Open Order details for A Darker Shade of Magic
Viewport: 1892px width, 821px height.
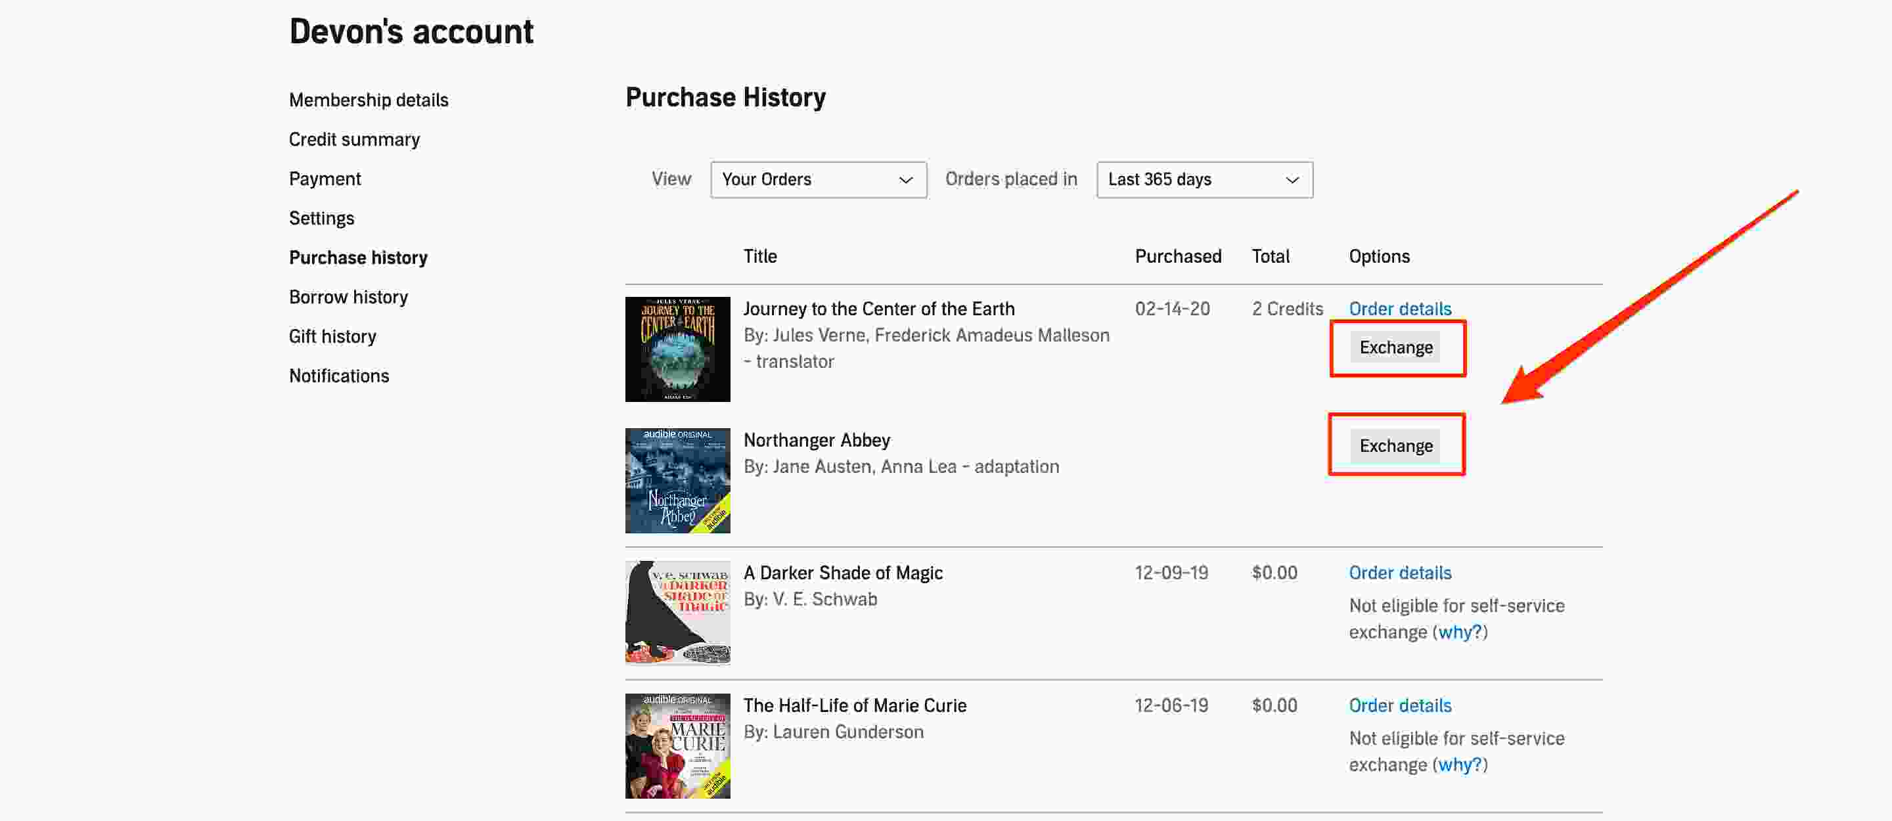point(1399,573)
